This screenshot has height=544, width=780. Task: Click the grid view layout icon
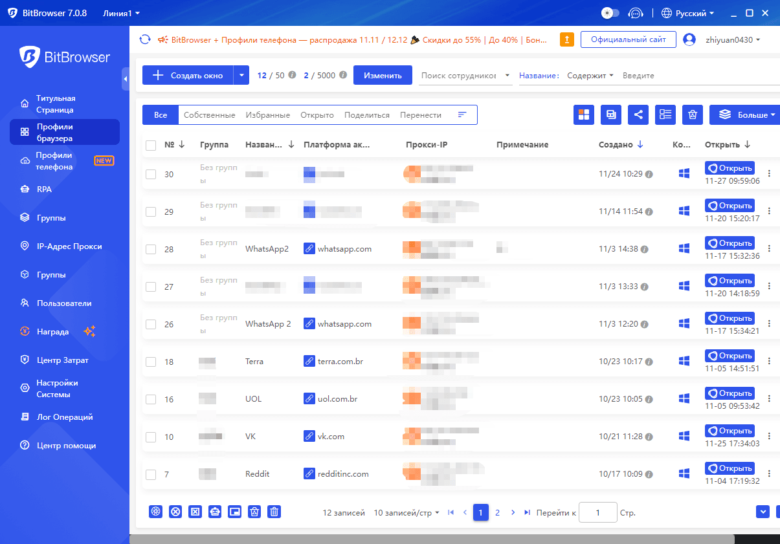583,114
